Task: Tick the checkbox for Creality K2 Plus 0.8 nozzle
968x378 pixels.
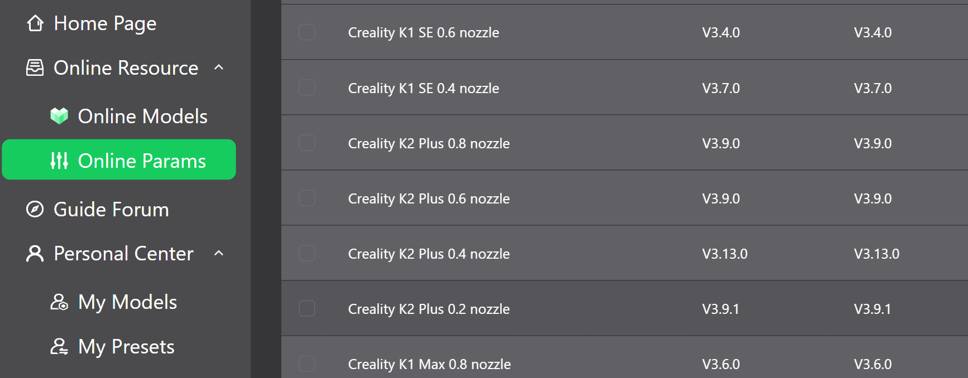Action: (x=307, y=143)
